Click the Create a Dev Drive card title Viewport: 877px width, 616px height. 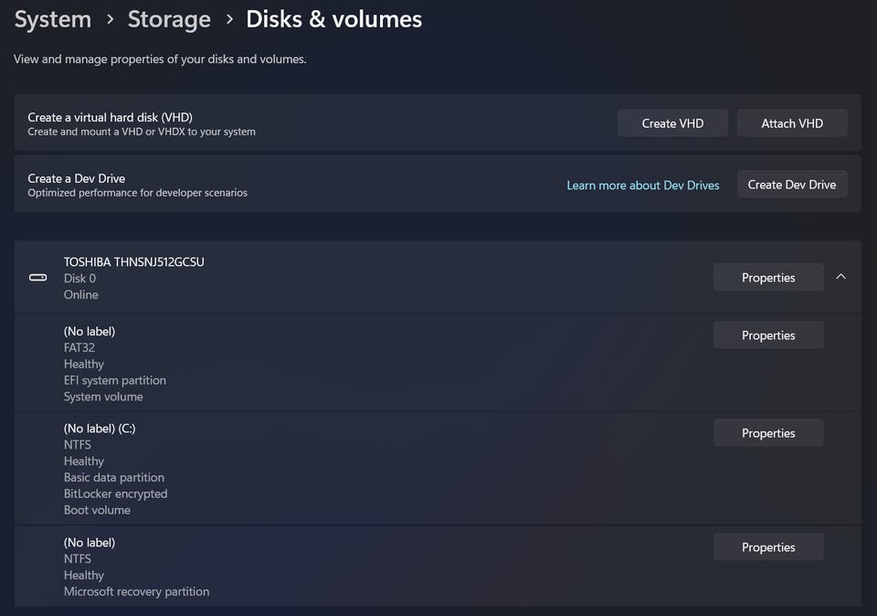point(77,178)
